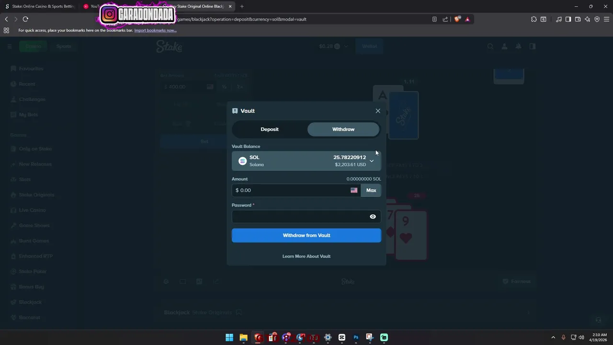Screen dimensions: 613x345
Task: Open the Brave Wallet icon
Action: coord(578,19)
